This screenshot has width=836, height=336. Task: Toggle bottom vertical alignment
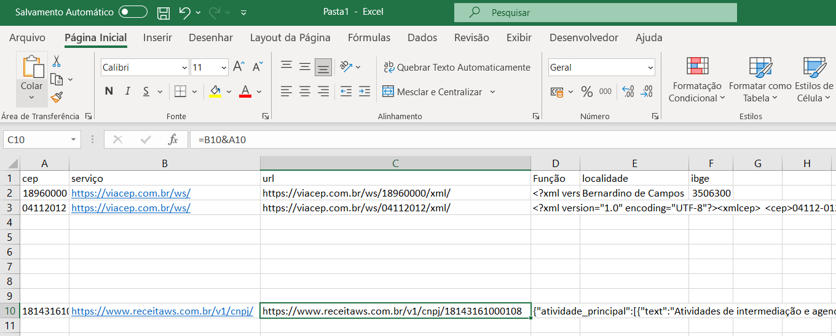(323, 67)
